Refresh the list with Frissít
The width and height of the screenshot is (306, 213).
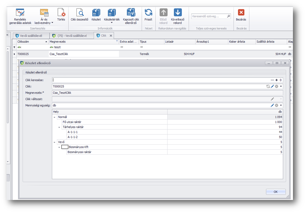tap(148, 15)
